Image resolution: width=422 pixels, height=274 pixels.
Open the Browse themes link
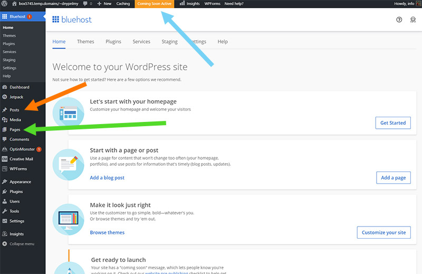click(107, 232)
